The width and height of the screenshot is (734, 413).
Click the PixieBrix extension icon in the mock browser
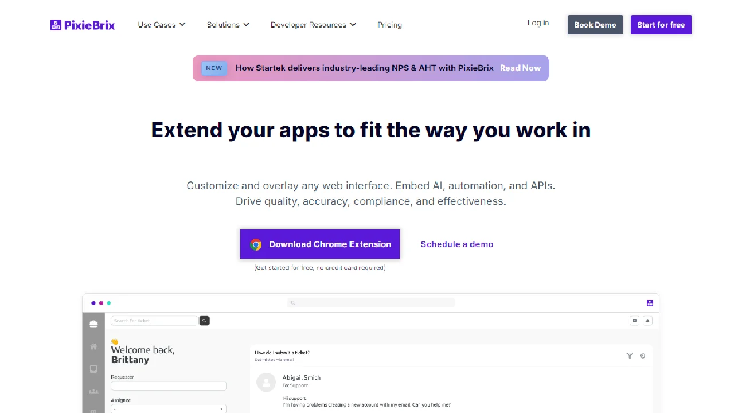(650, 303)
